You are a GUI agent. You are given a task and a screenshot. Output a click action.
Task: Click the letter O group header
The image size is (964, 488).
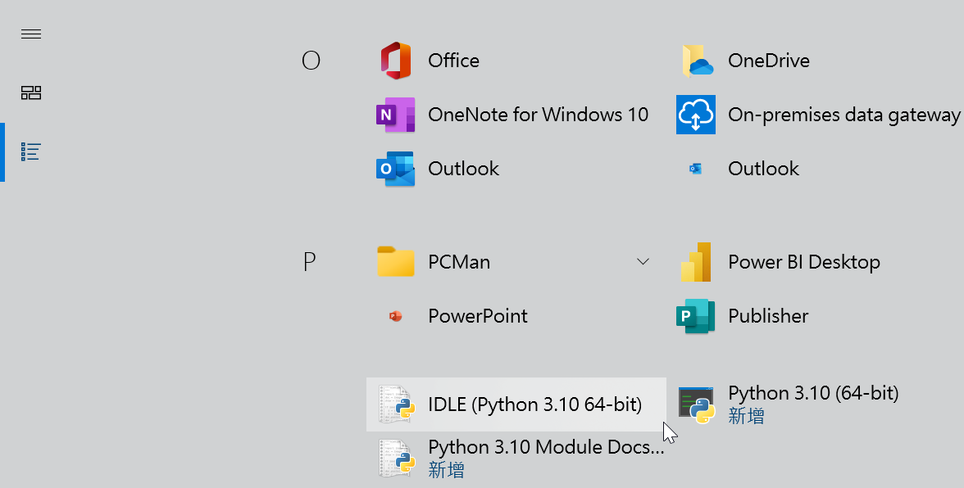(x=311, y=60)
